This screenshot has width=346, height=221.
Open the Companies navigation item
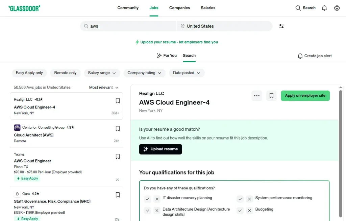179,8
